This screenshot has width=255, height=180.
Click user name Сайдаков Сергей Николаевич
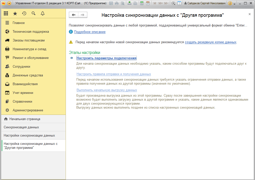click(x=205, y=3)
